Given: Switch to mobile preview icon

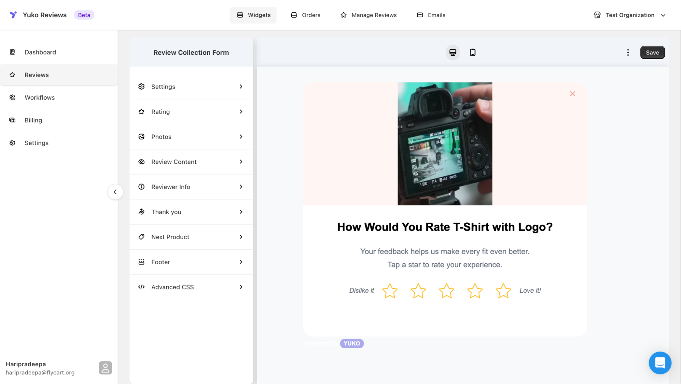Looking at the screenshot, I should click(473, 52).
